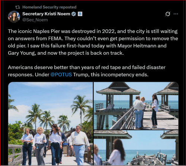Click the DHS affiliation badge icon
Viewport: 186px width, 166px height.
coord(80,14)
